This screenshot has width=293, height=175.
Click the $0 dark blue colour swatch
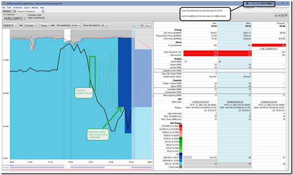click(x=180, y=154)
